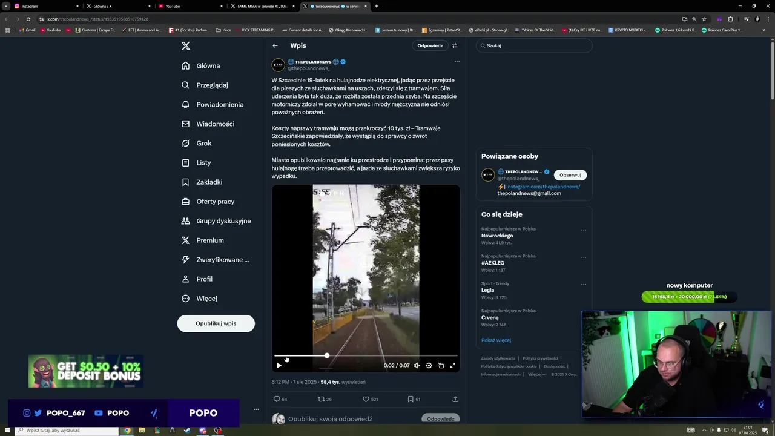Click the share post icon
The image size is (775, 436).
(x=455, y=399)
